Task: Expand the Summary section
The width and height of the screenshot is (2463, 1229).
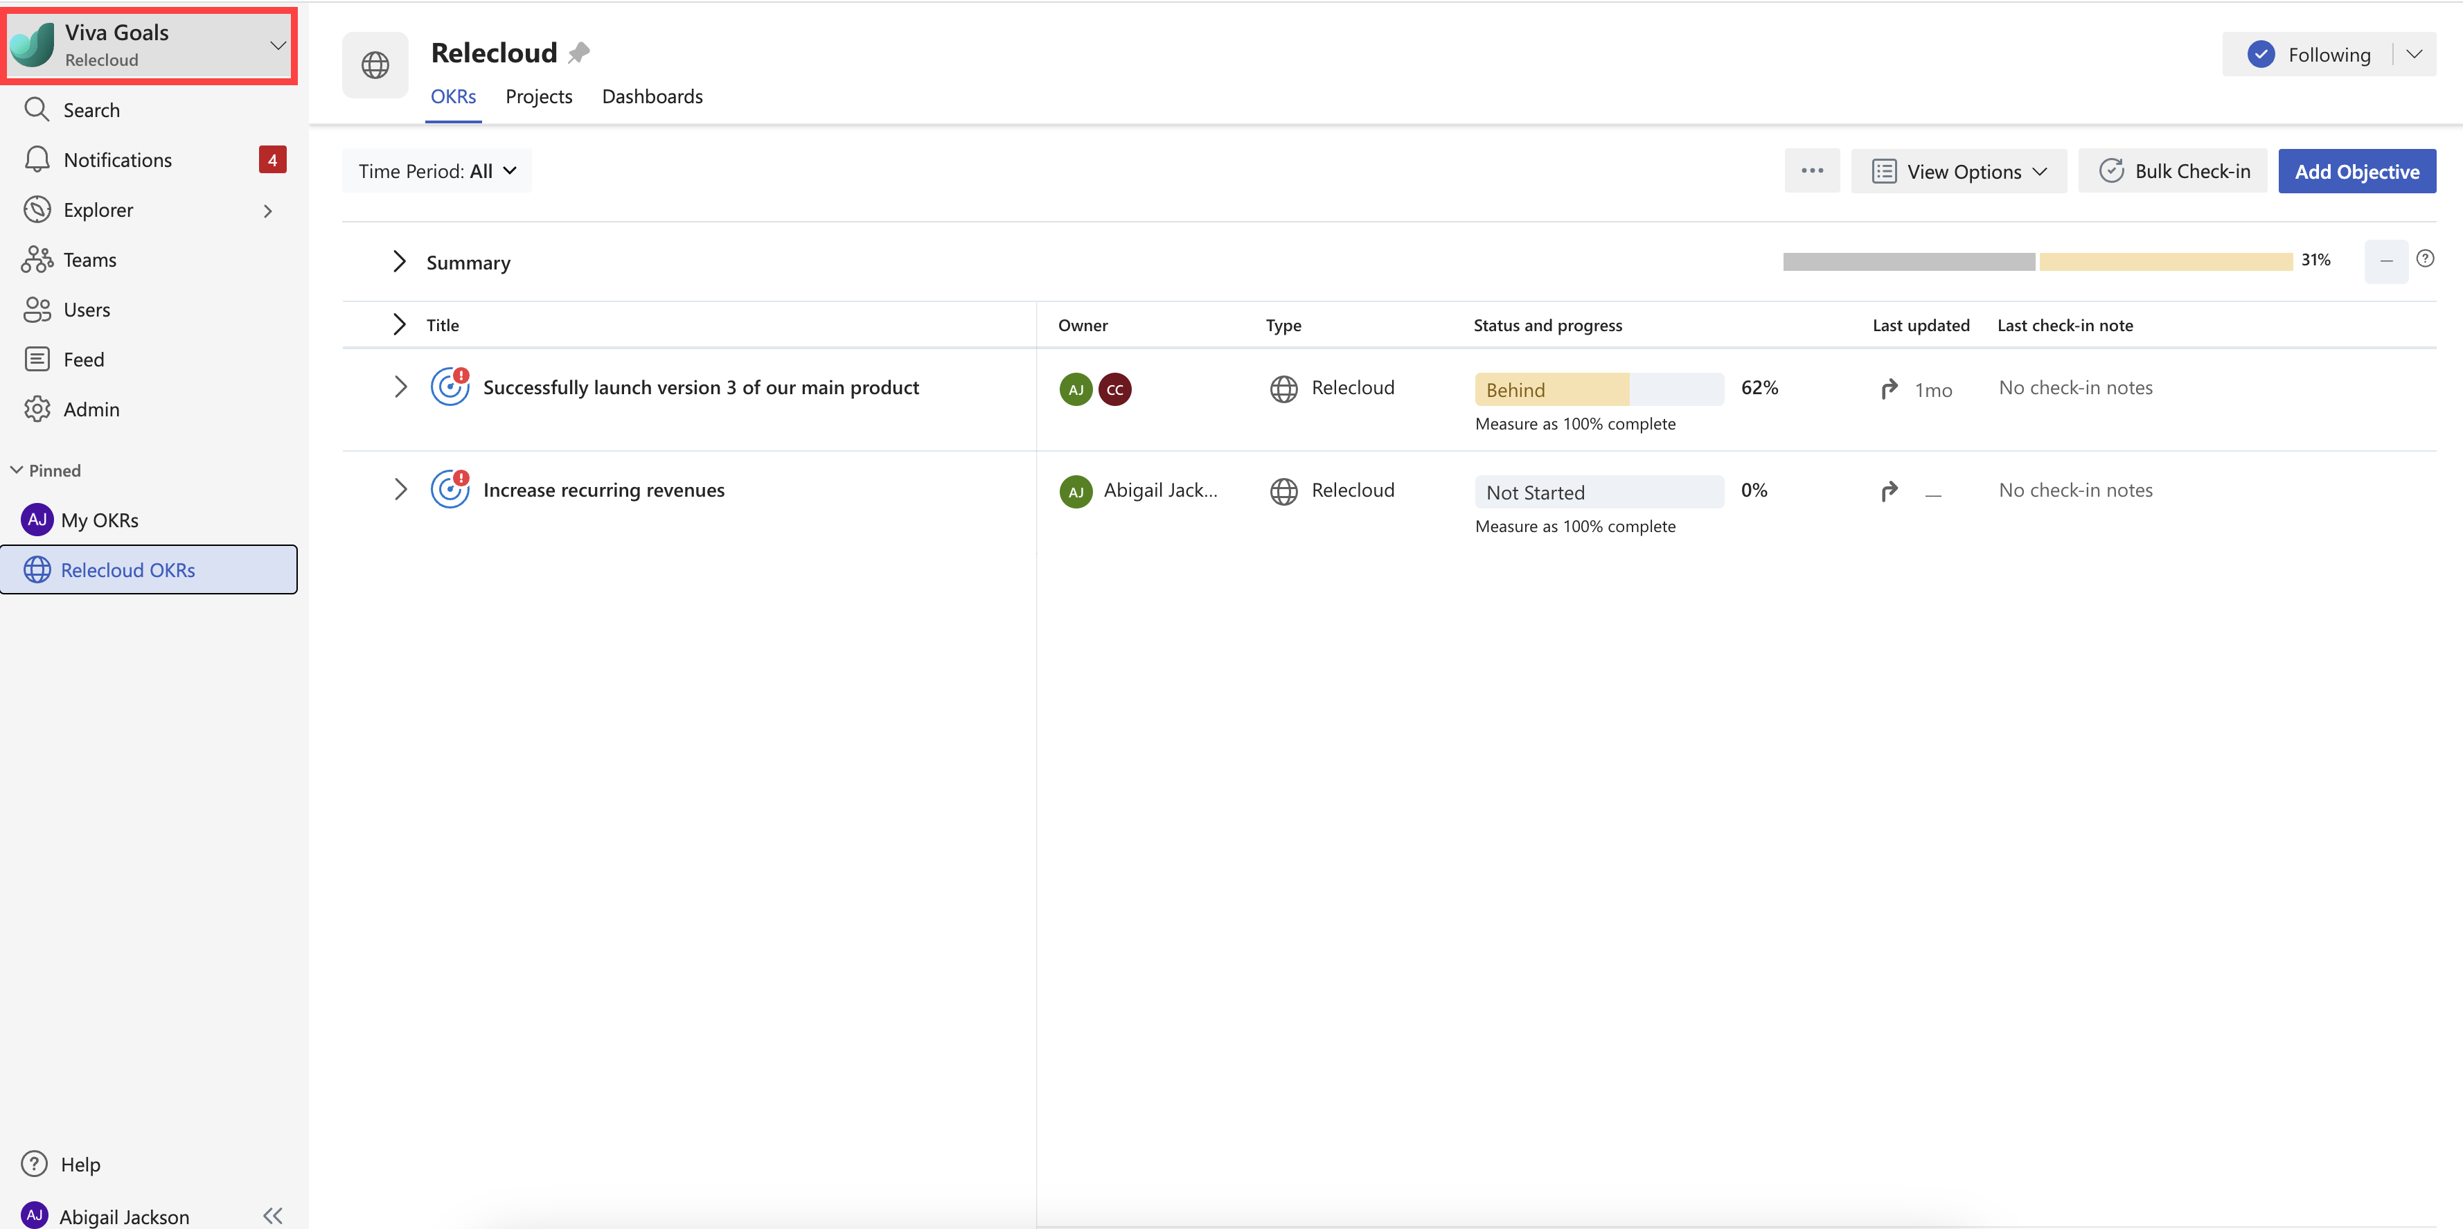Action: [x=400, y=261]
